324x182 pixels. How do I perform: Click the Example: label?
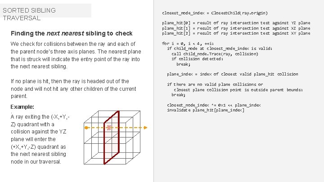click(22, 107)
